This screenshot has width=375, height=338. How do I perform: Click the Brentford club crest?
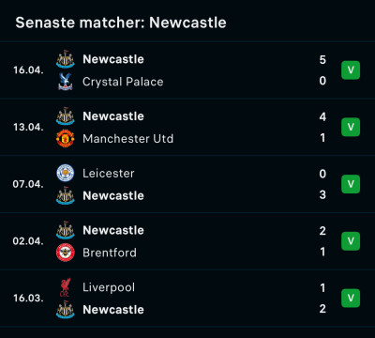coord(66,253)
